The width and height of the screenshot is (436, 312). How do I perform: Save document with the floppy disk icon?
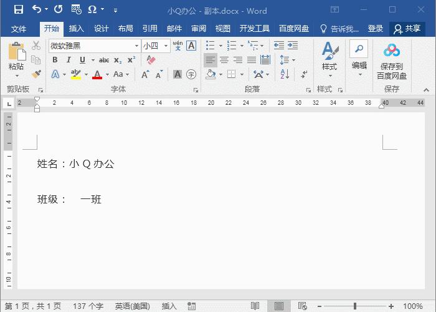click(x=19, y=10)
